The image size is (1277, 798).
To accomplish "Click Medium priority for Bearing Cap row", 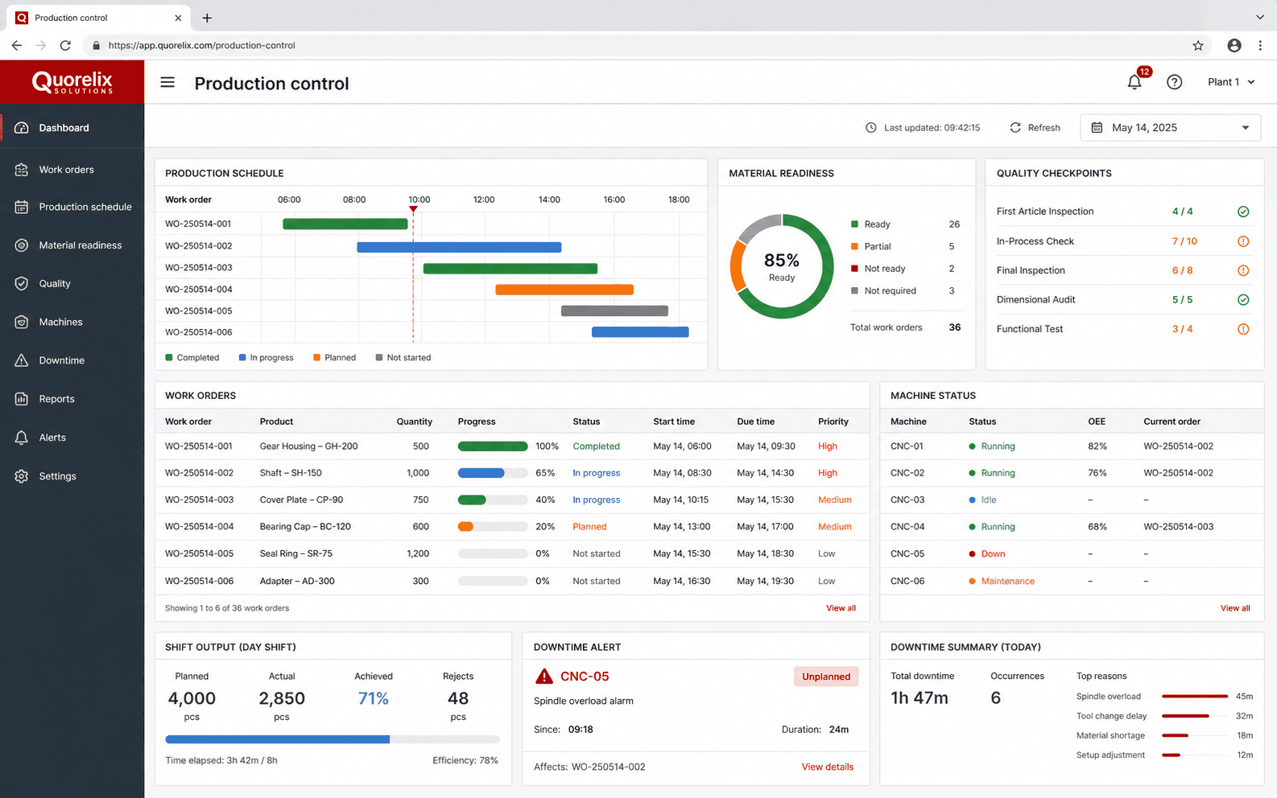I will tap(834, 527).
